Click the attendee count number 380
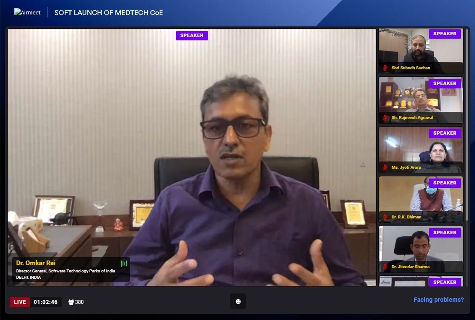This screenshot has height=320, width=475. coord(79,302)
